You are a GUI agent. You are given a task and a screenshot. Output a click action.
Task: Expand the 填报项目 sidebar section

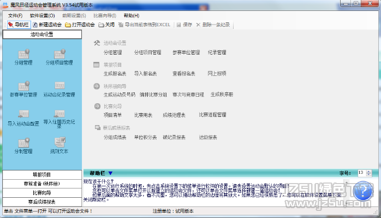(42, 175)
